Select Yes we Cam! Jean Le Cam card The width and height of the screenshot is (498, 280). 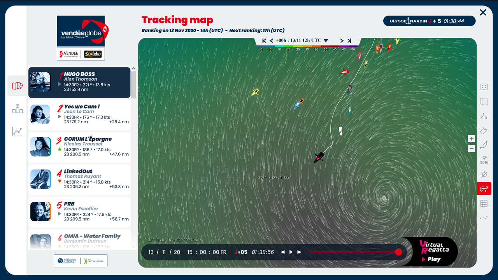click(x=79, y=115)
